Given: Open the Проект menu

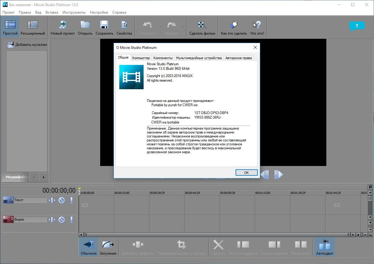Looking at the screenshot, I should pos(8,12).
